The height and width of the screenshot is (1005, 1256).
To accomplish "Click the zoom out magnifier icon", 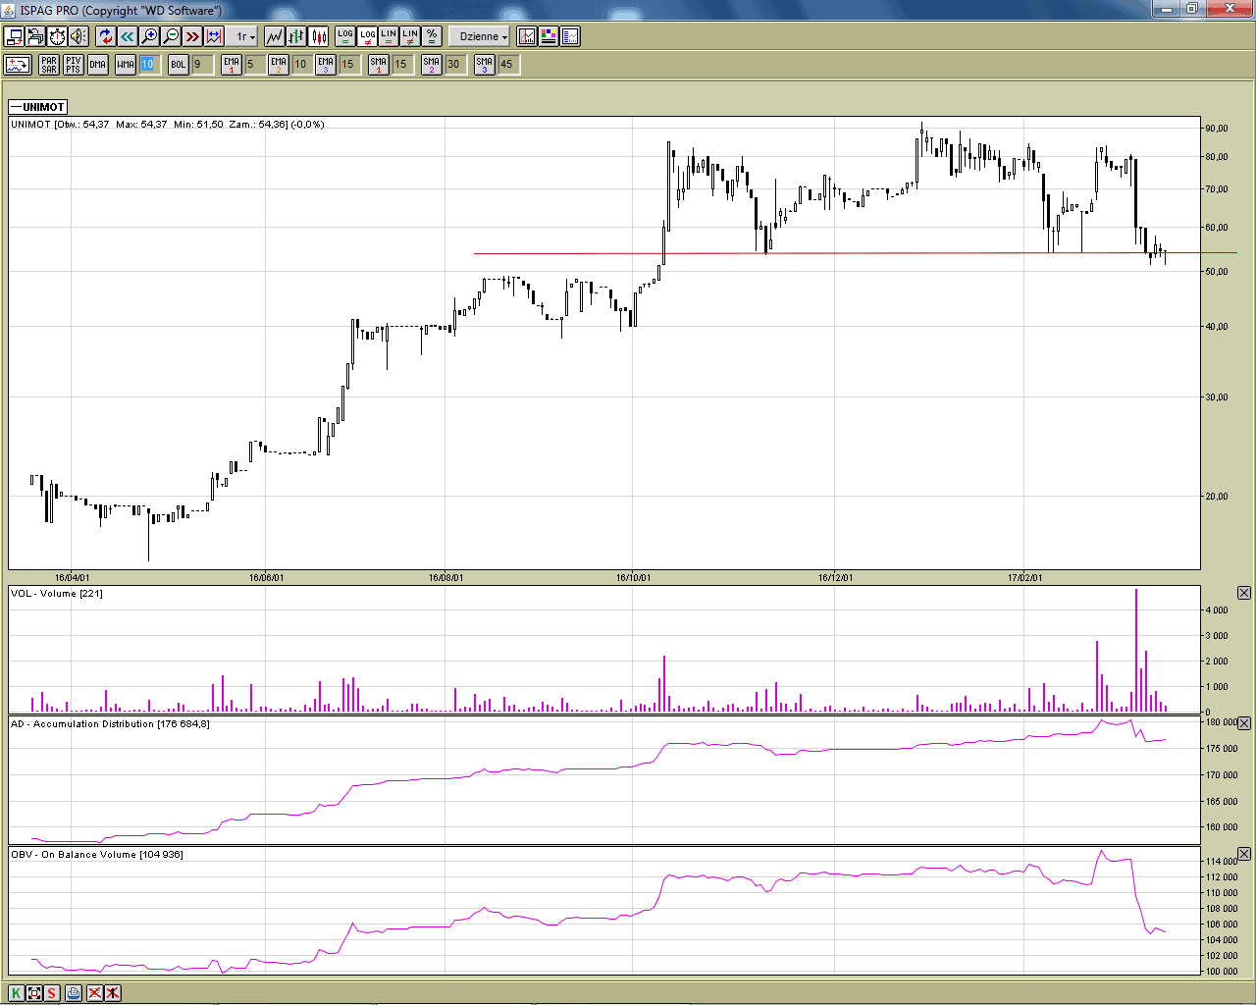I will (x=171, y=36).
